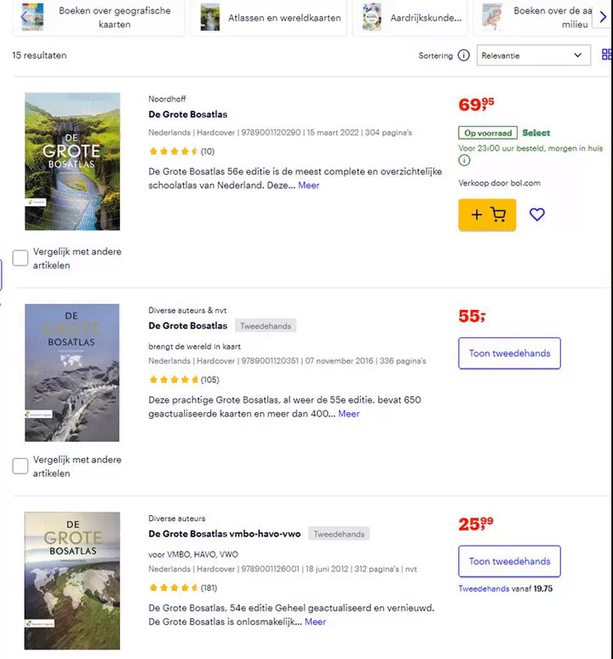Open the Sortering info icon

(464, 55)
